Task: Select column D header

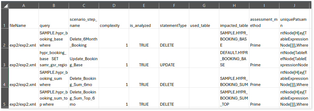Action: point(114,6)
